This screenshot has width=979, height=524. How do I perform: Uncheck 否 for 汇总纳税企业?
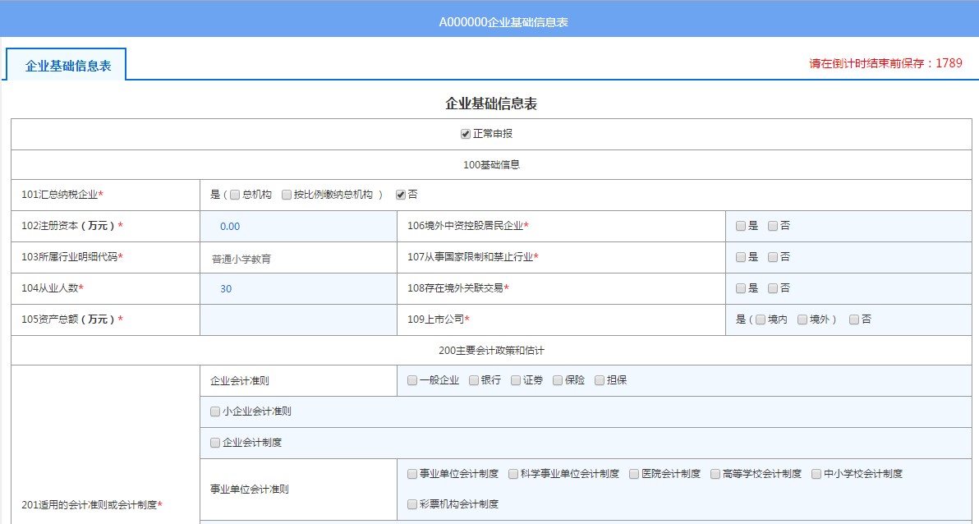click(x=401, y=195)
